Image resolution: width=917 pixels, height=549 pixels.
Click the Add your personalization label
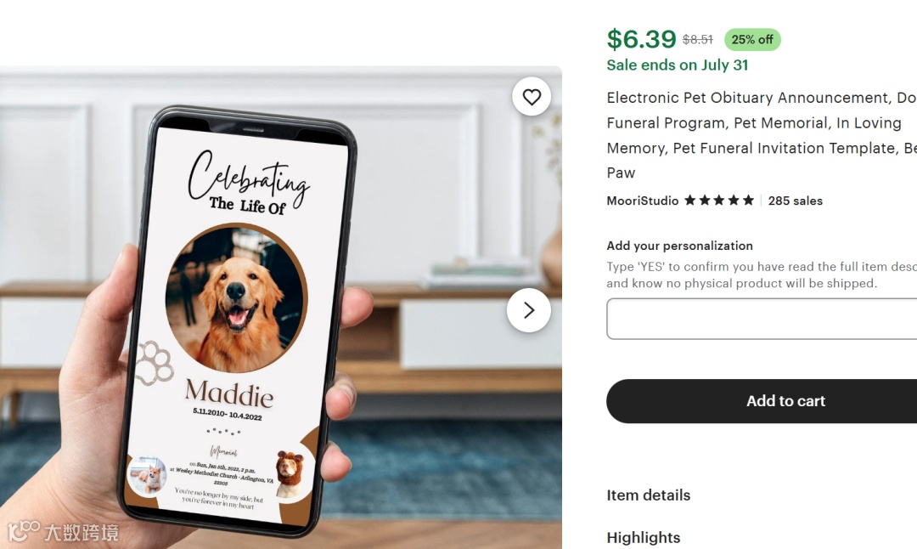coord(679,246)
